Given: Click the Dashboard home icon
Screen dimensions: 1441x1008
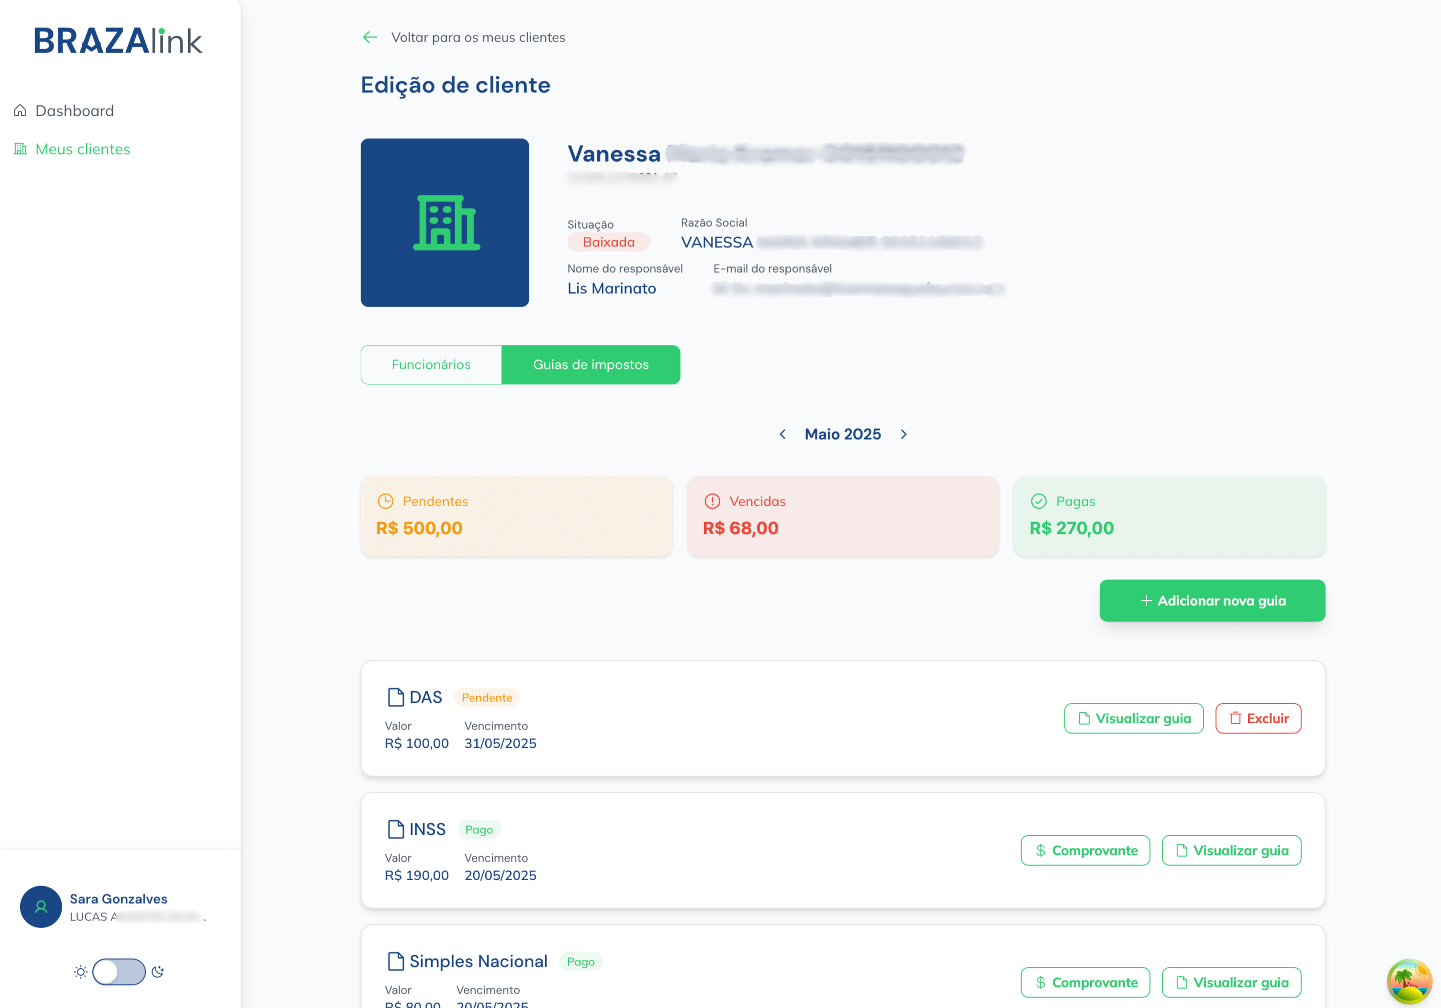Looking at the screenshot, I should coord(20,111).
